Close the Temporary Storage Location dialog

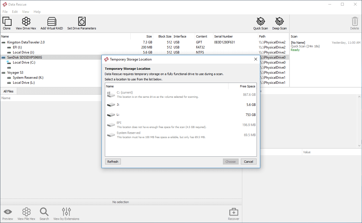[x=255, y=59]
